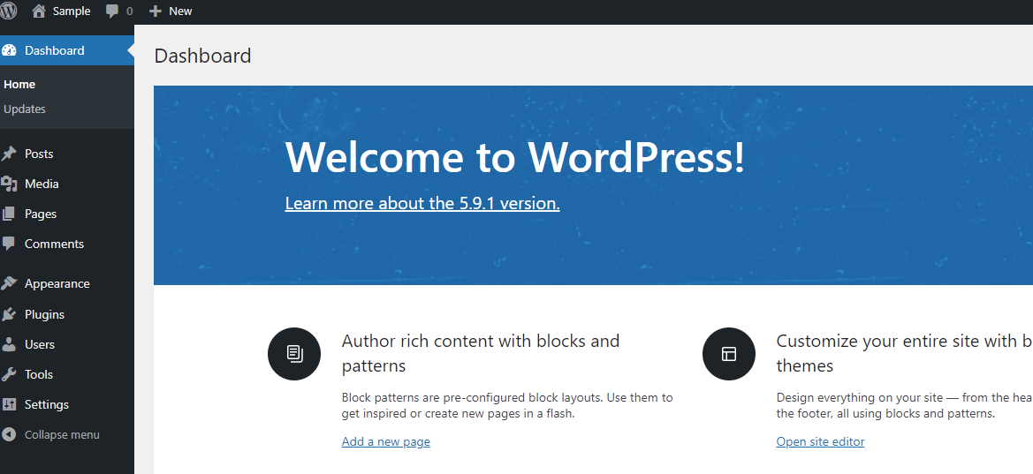This screenshot has height=474, width=1033.
Task: Go to Posts menu
Action: point(66,154)
